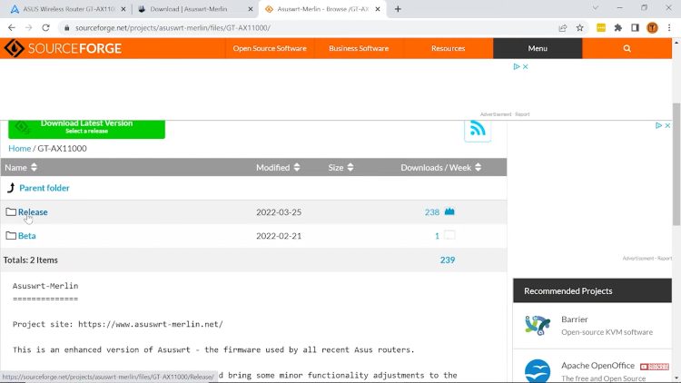Close the Download Asuswrt-Merlin tab
This screenshot has width=681, height=383.
pyautogui.click(x=251, y=9)
